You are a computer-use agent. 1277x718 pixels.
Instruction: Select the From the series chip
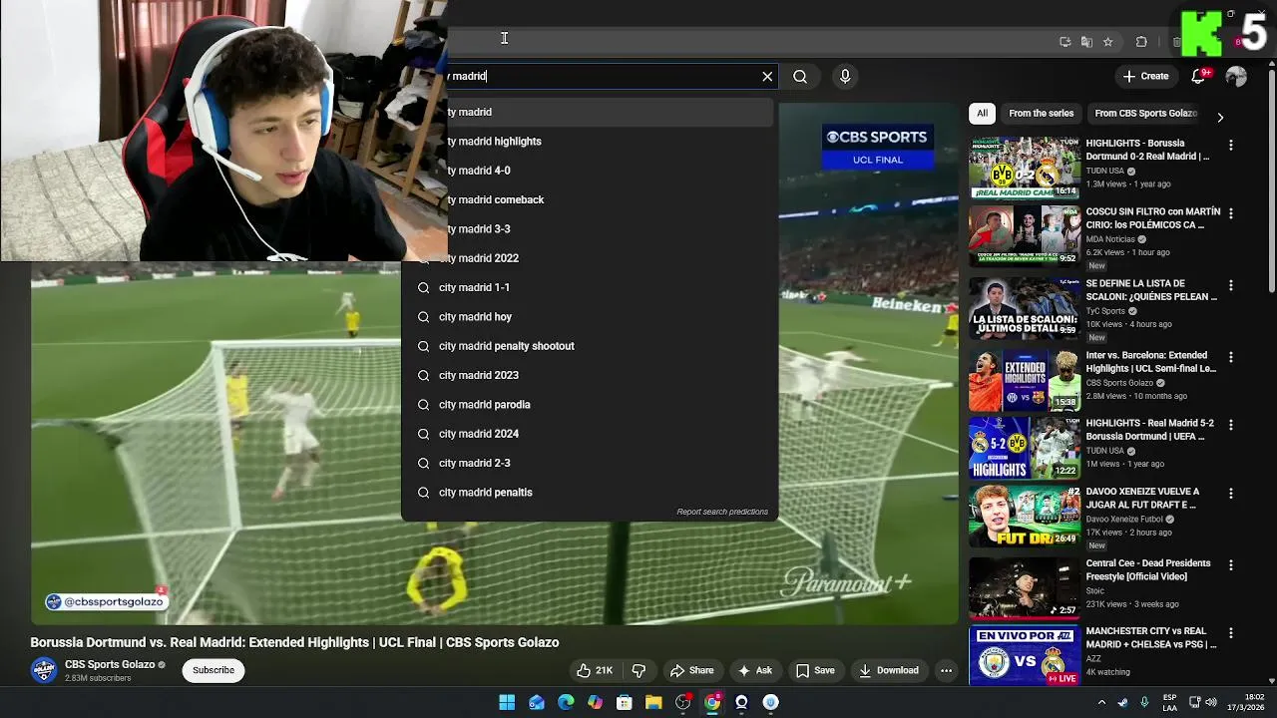point(1041,114)
